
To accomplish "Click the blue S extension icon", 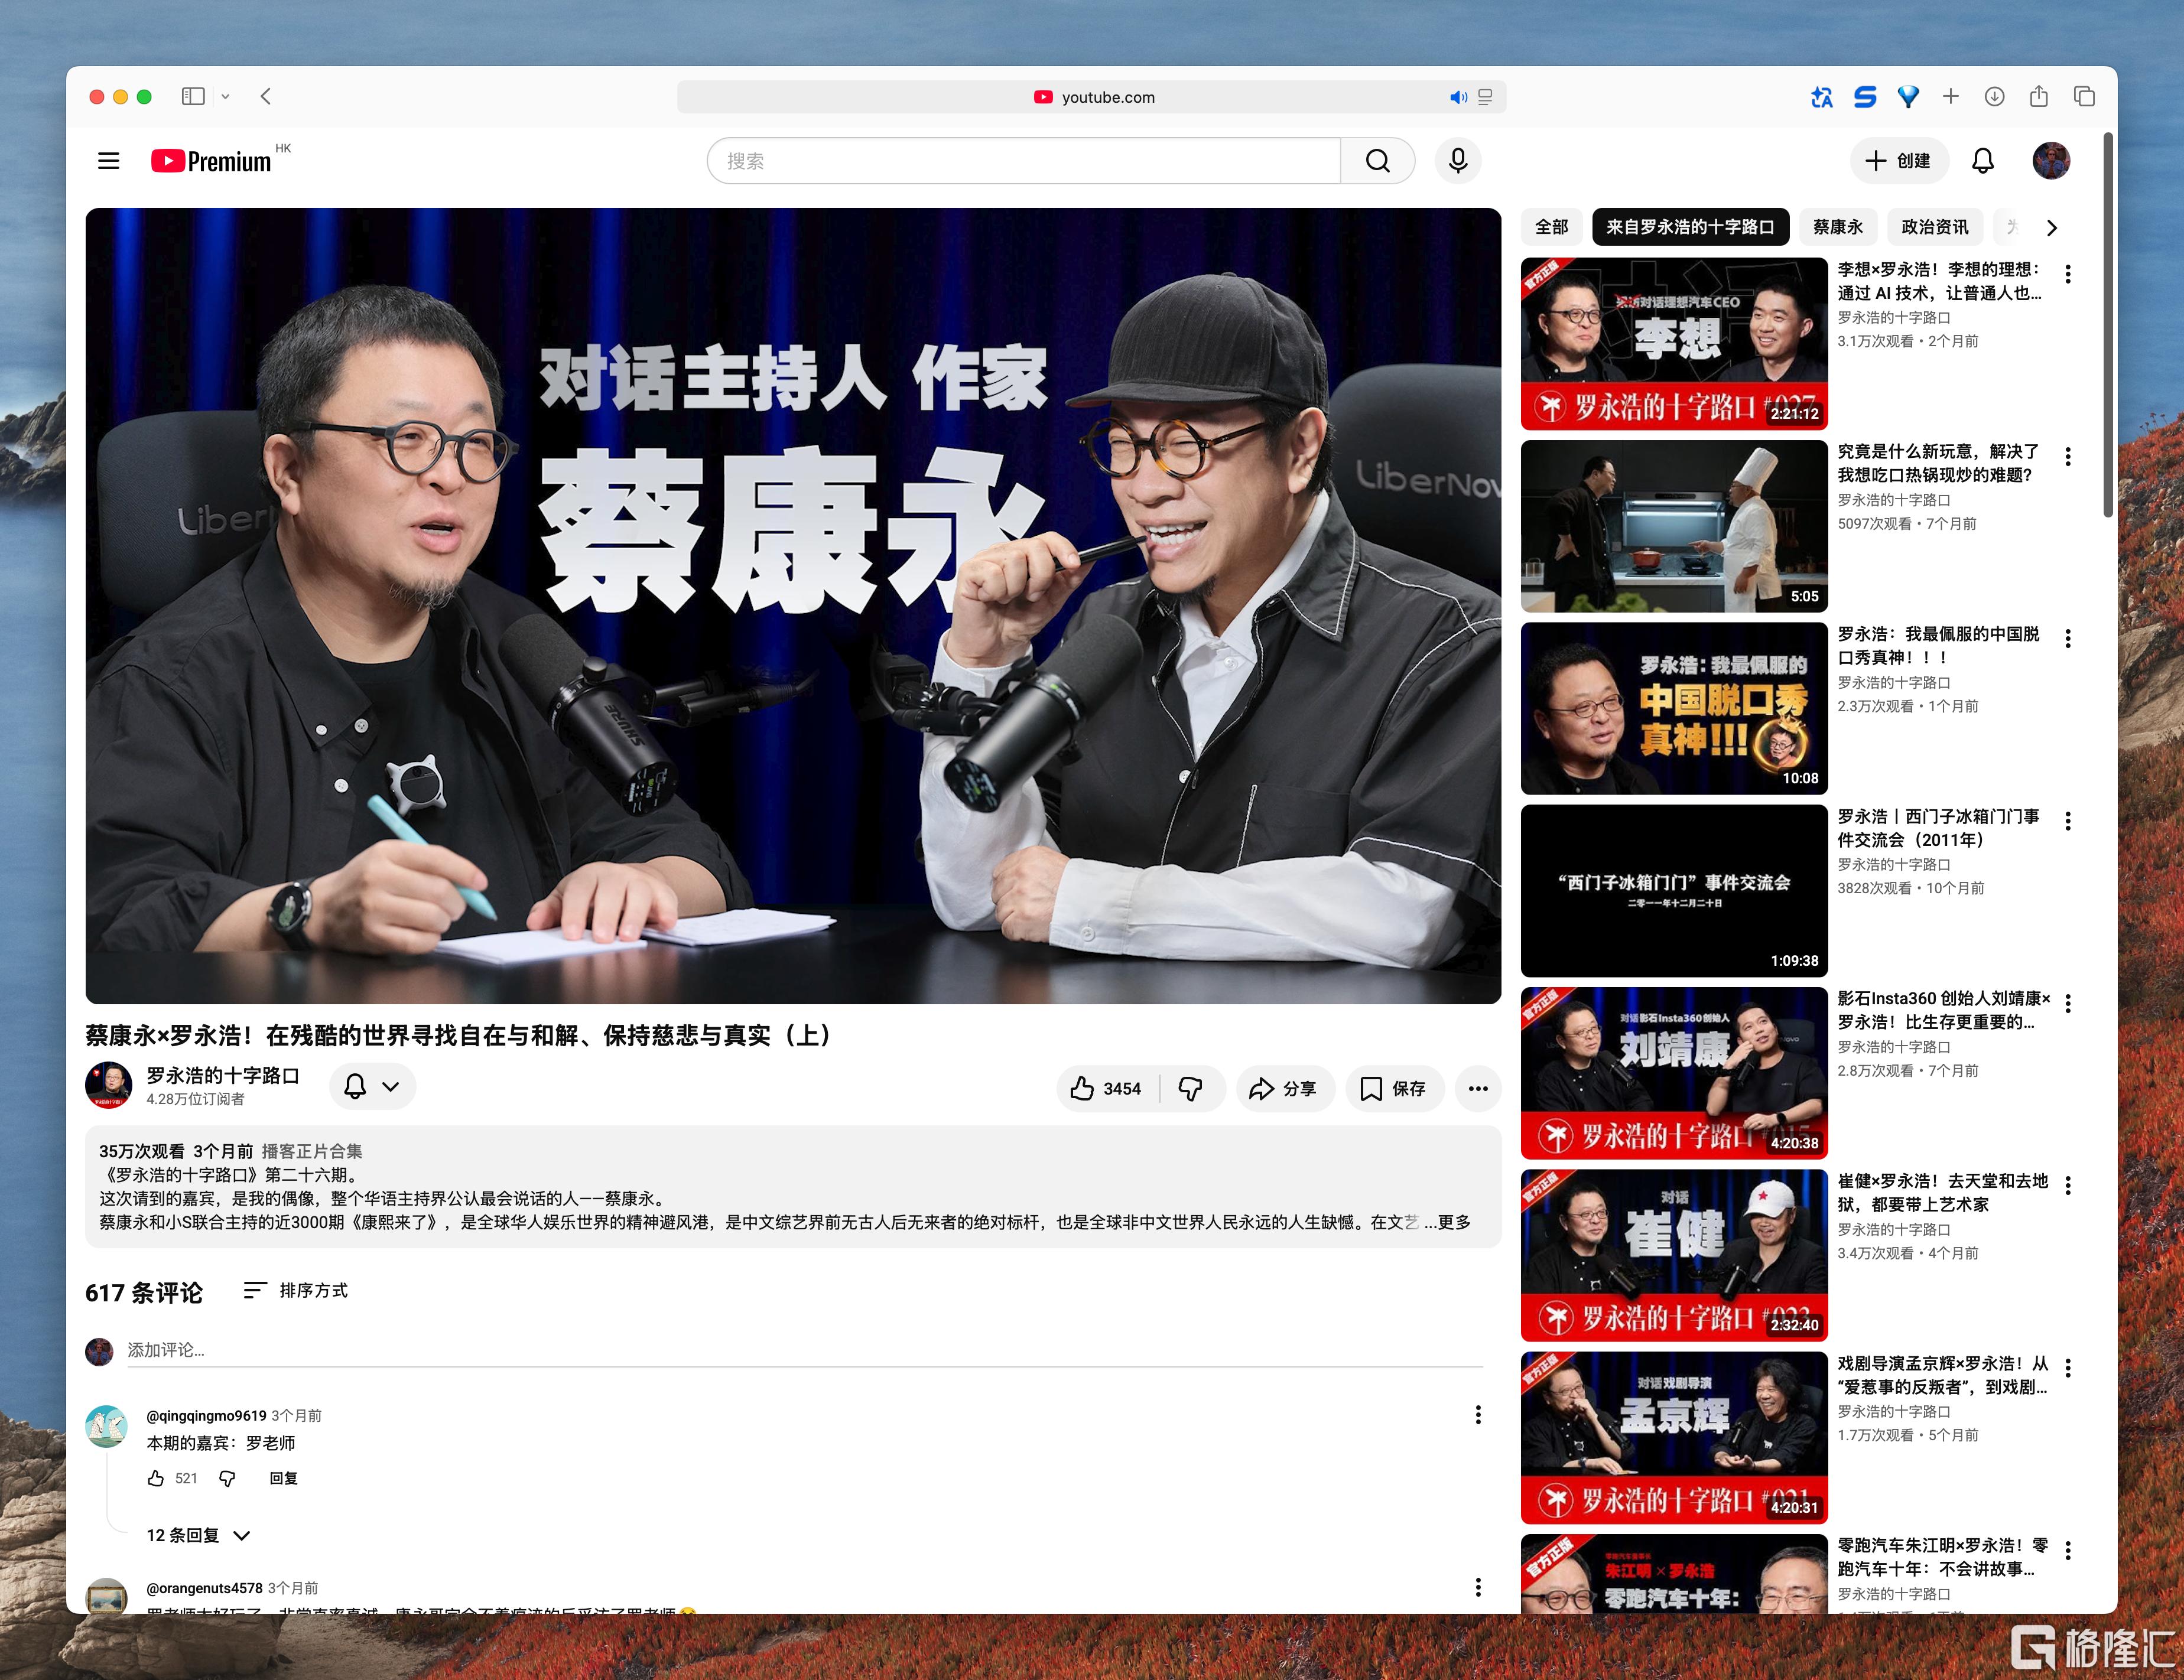I will pyautogui.click(x=1864, y=97).
